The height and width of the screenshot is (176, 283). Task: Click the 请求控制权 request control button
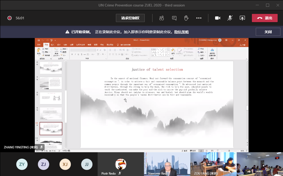(130, 18)
